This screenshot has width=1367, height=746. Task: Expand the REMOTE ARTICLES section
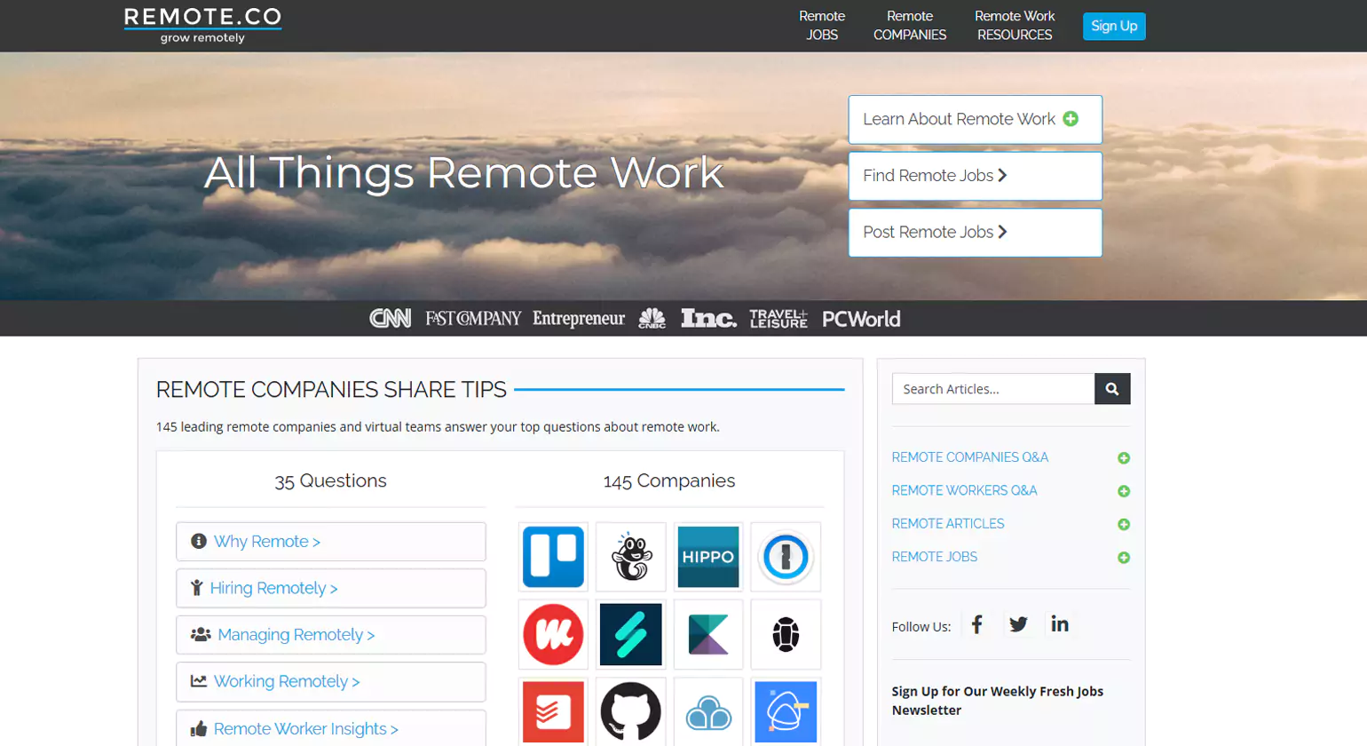(1124, 524)
